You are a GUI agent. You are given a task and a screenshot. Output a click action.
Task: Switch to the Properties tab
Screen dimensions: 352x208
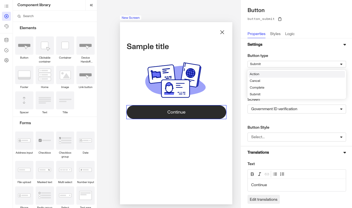(256, 34)
